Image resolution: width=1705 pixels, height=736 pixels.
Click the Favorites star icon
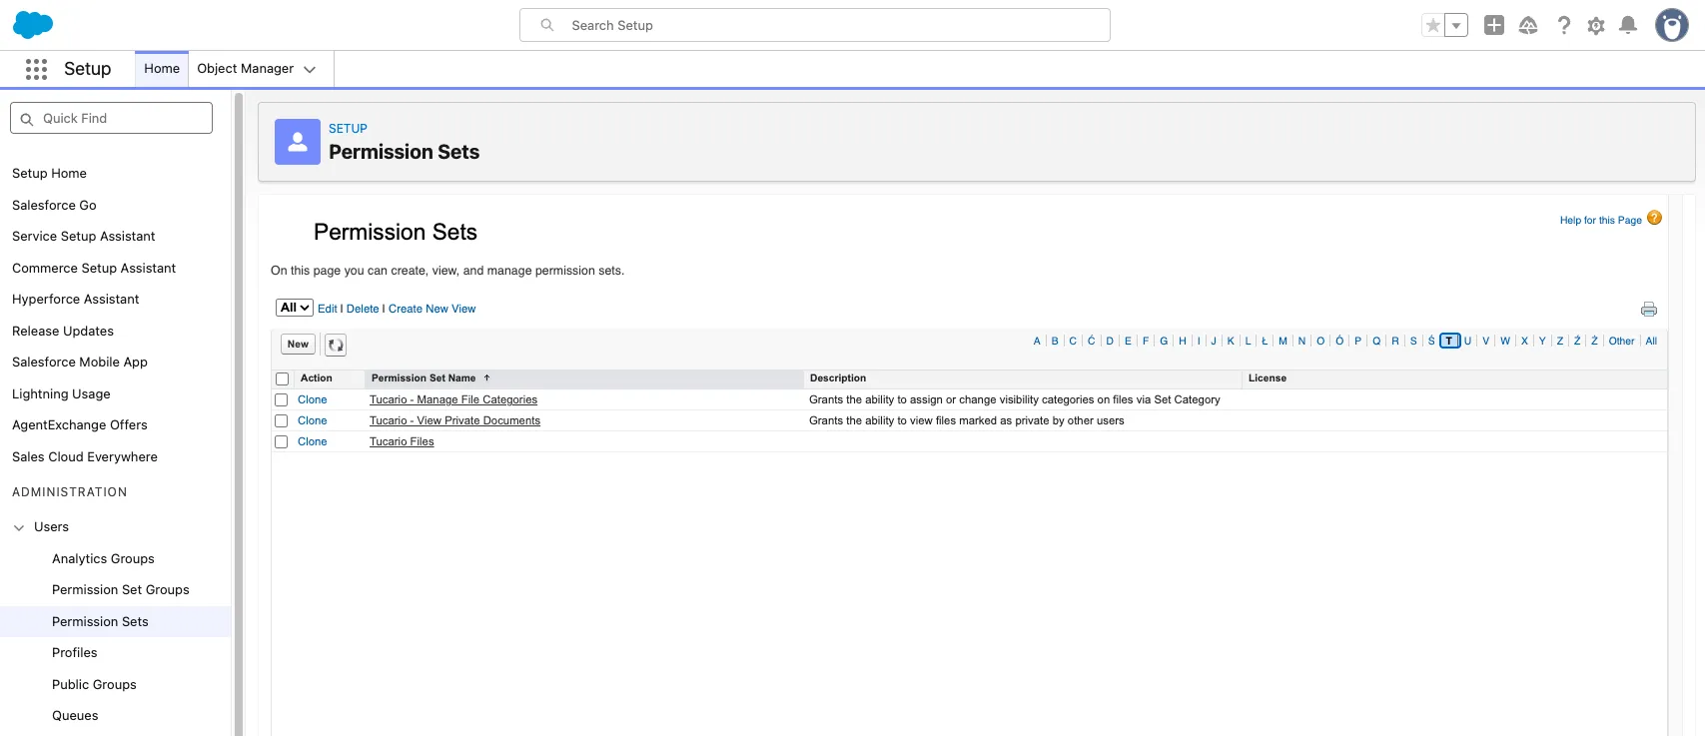click(1433, 26)
